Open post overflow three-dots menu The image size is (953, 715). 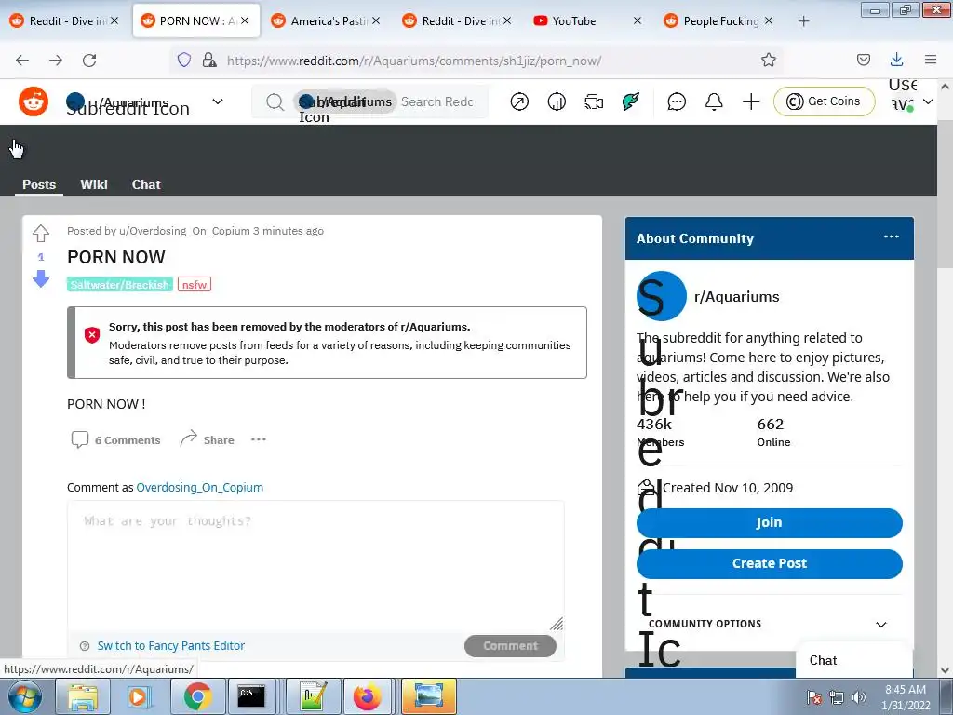[259, 439]
